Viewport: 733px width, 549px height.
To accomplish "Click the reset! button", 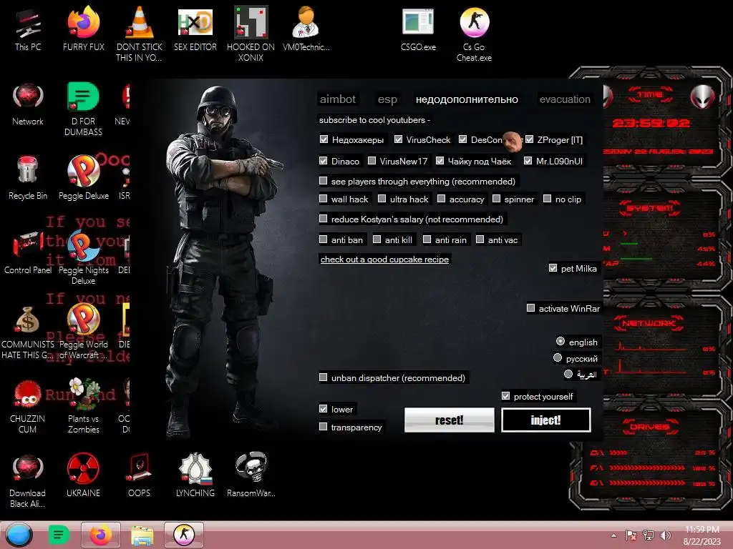I will (450, 420).
